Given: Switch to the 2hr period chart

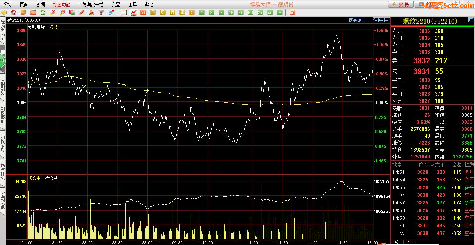Looking at the screenshot, I should pyautogui.click(x=260, y=13).
